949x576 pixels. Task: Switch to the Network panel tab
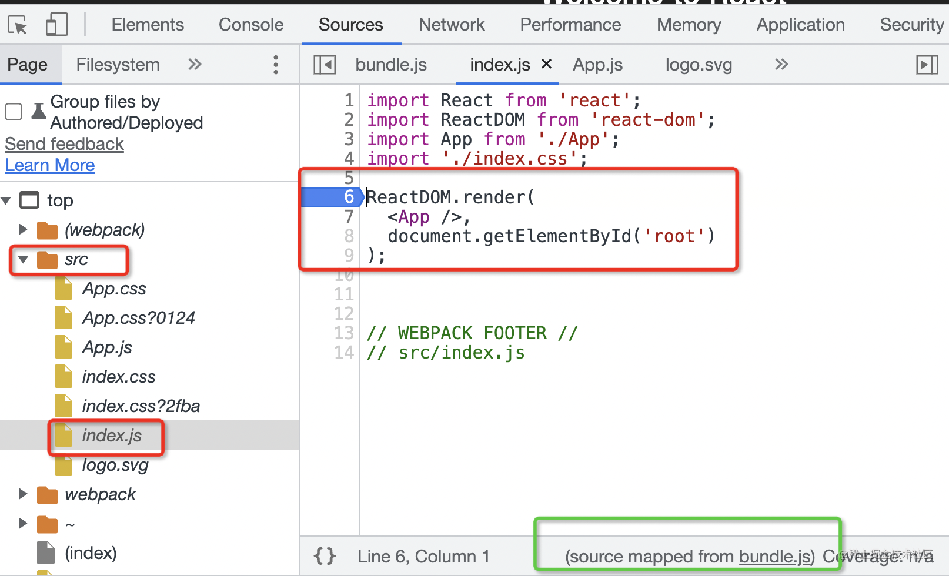(x=452, y=25)
